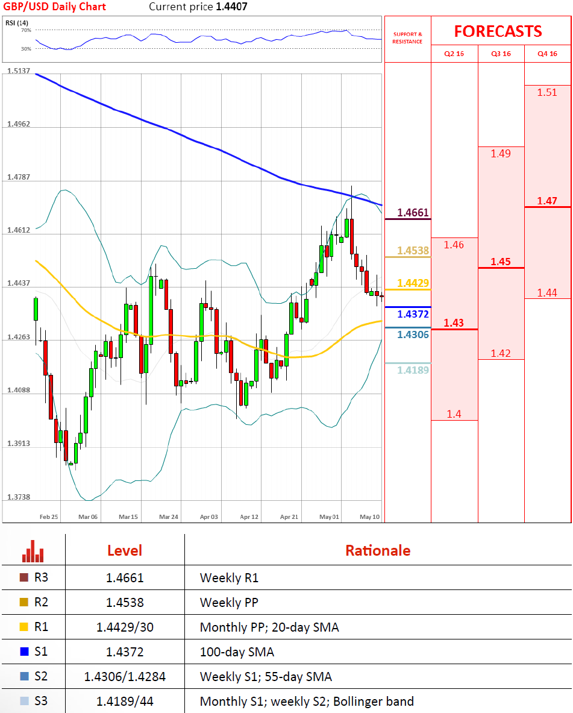Click the 1.4538 resistance level label on chart

pos(413,251)
